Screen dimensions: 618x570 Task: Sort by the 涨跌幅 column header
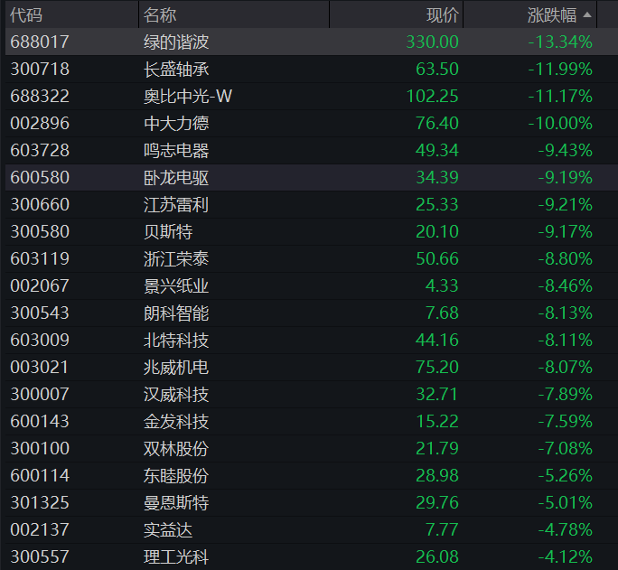(x=552, y=15)
